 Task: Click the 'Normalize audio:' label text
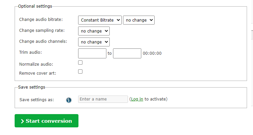point(36,64)
